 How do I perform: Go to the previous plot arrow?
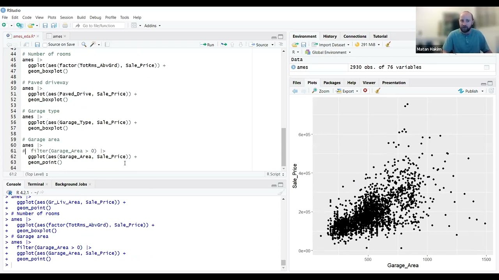click(295, 91)
